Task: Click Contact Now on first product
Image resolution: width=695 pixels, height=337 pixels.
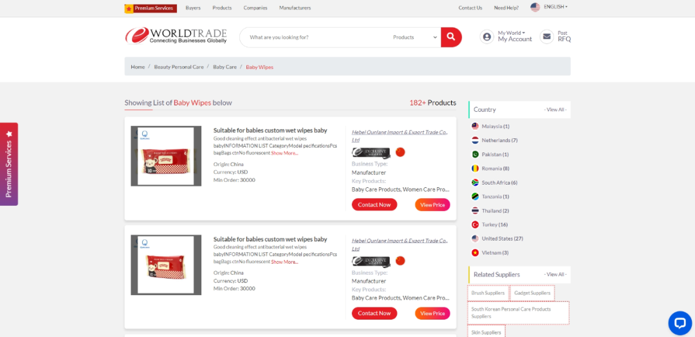Action: (x=374, y=205)
